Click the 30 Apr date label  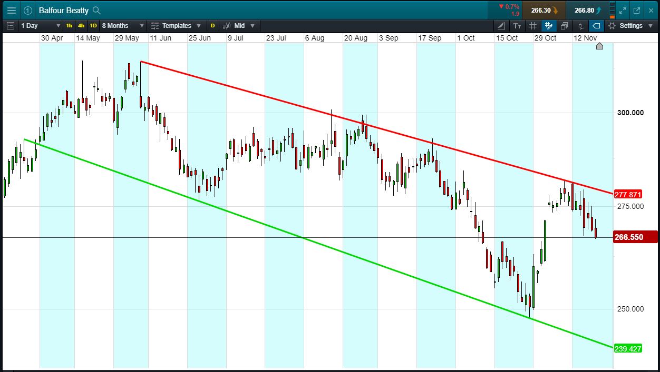coord(52,38)
